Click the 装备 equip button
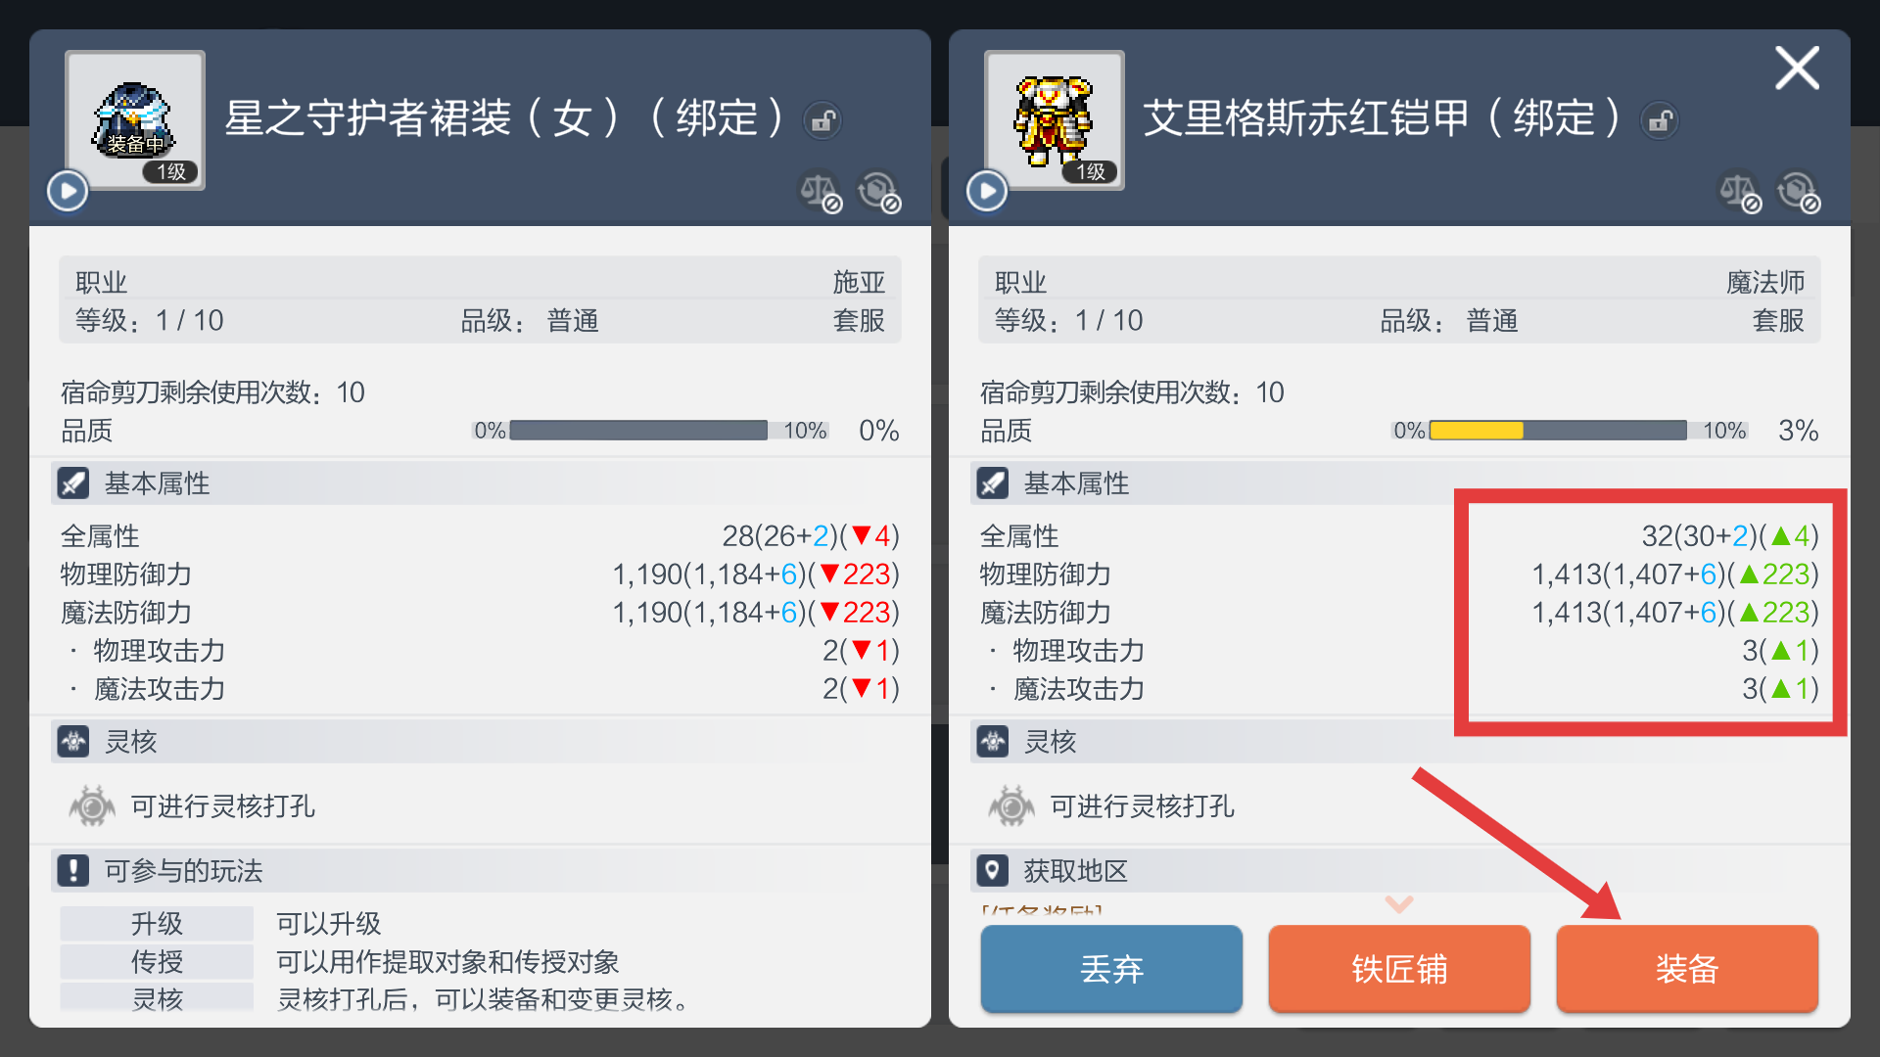Screen dimensions: 1880x1057 click(1687, 968)
